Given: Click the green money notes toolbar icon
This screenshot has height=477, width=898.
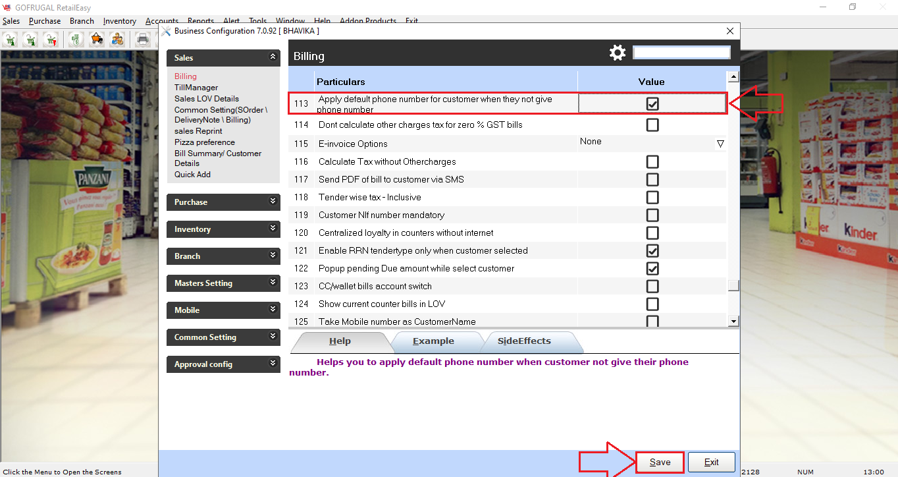Looking at the screenshot, I should 77,40.
